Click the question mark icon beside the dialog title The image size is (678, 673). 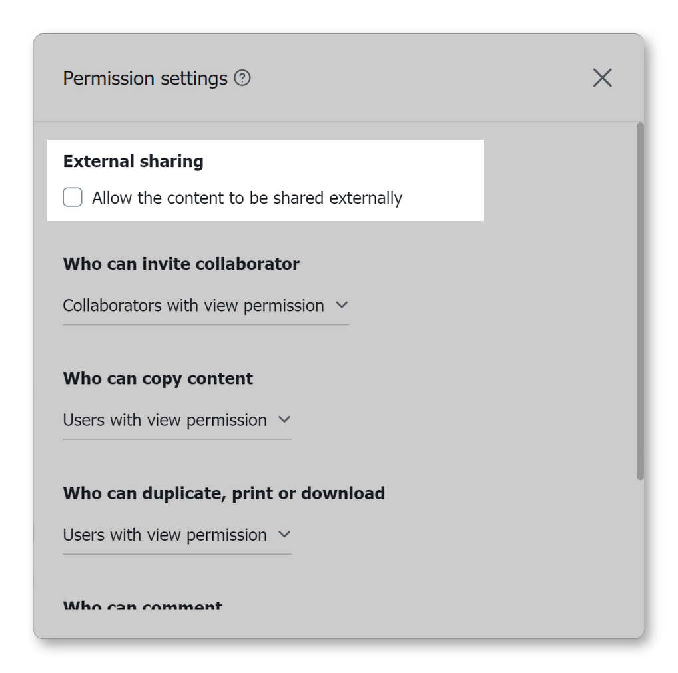point(244,78)
